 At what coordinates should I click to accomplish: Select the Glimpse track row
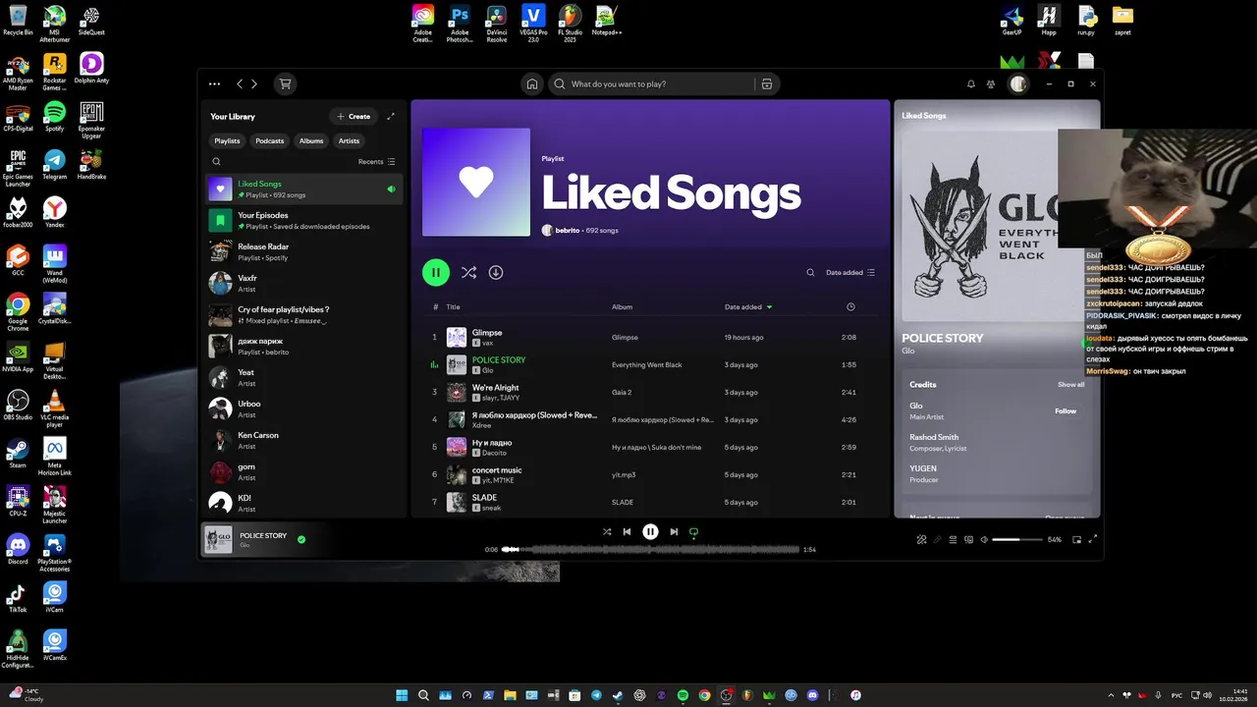click(650, 337)
